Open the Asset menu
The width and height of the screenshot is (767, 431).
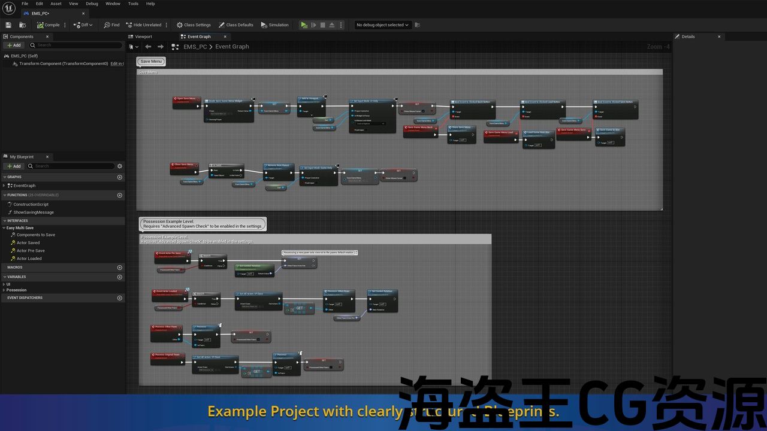coord(56,4)
